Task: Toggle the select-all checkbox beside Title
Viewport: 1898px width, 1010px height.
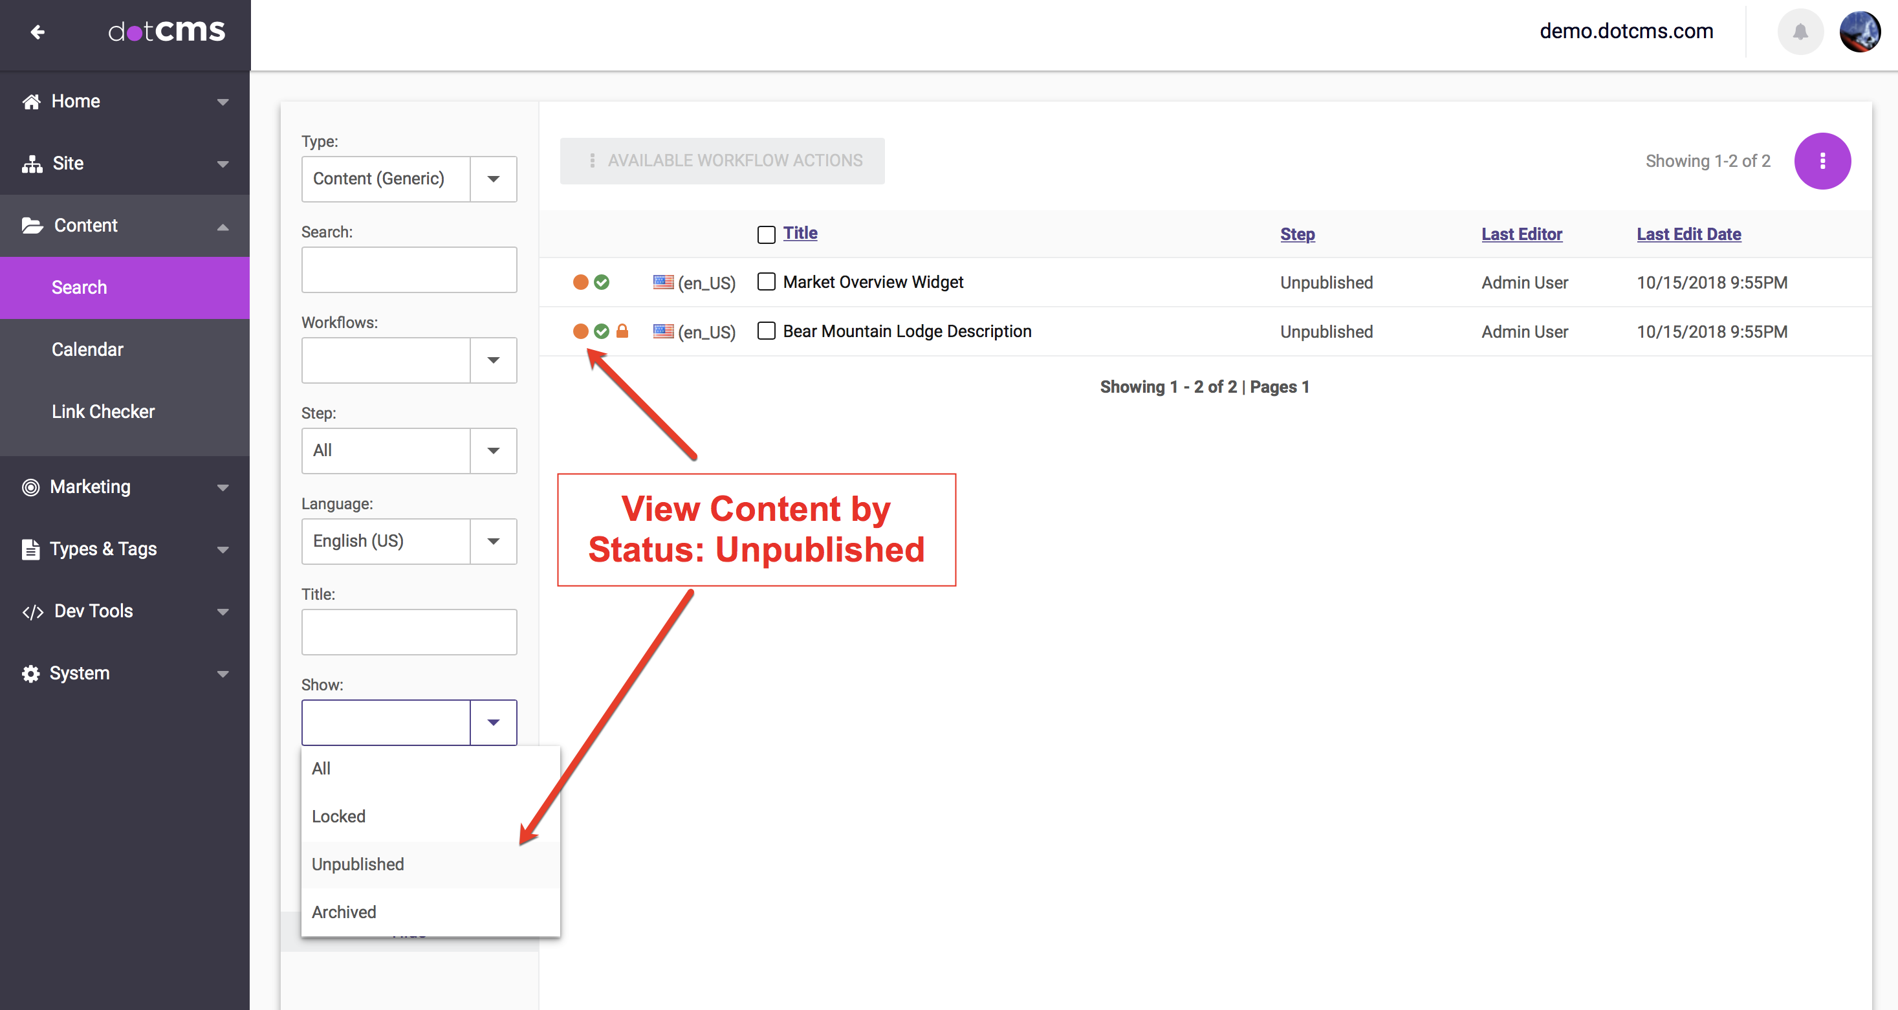Action: coord(767,234)
